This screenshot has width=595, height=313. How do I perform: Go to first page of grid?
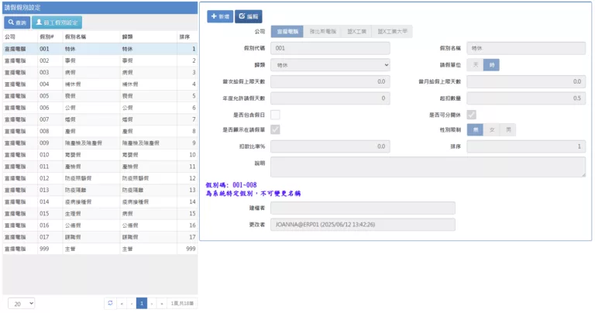tap(121, 303)
